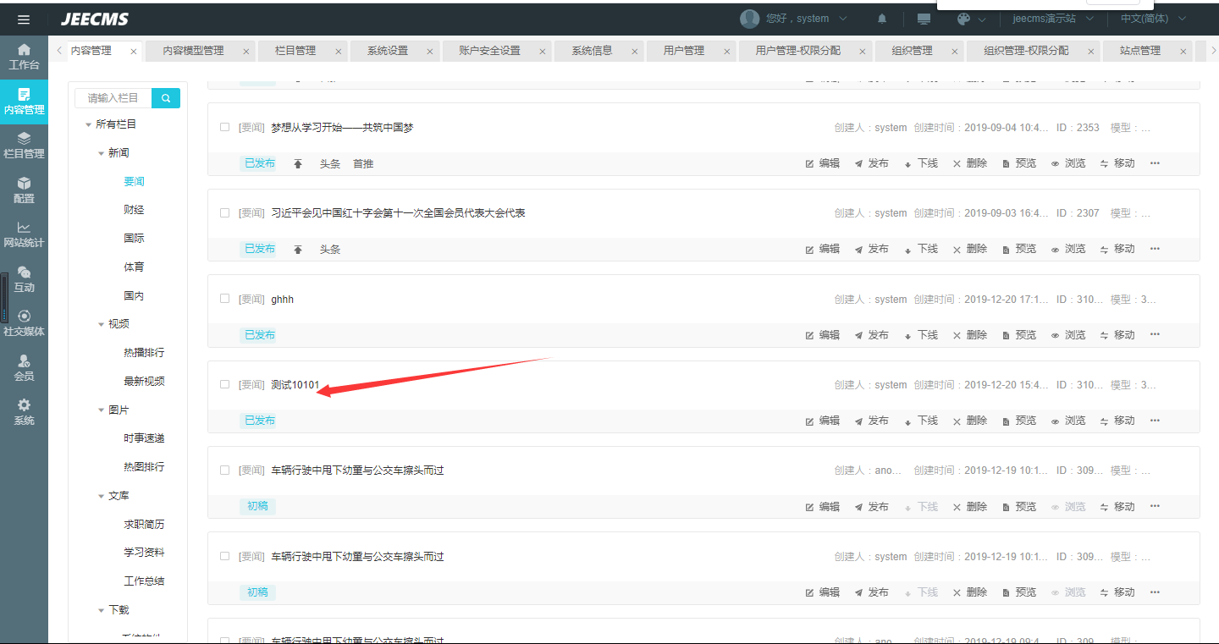
Task: Collapse the 图片 tree node
Action: coord(101,410)
